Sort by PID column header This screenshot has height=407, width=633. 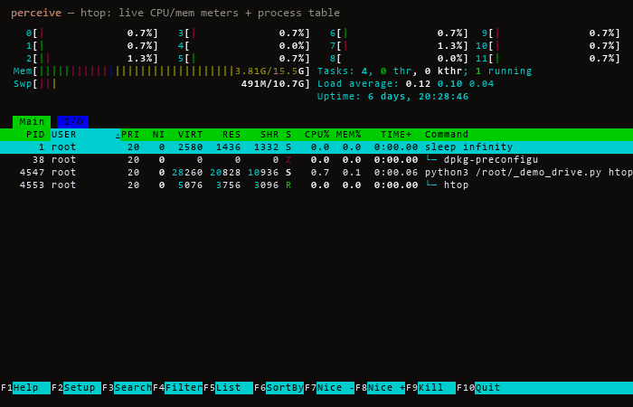point(34,135)
